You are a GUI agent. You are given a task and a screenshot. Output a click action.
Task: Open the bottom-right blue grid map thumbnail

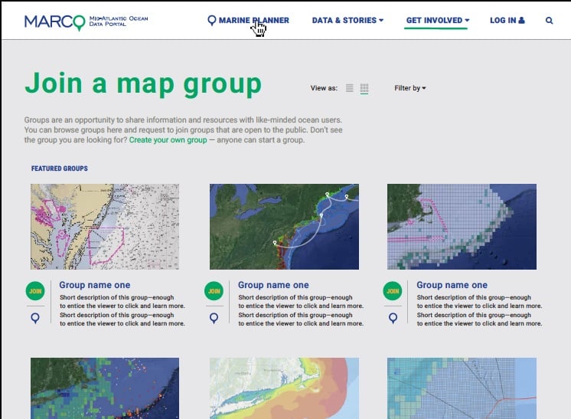pos(462,388)
